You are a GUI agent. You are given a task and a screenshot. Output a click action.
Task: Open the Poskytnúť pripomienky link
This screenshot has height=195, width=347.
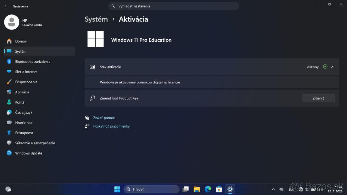(x=111, y=126)
